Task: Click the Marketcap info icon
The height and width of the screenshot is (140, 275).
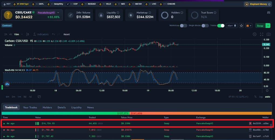Action: coord(150,13)
